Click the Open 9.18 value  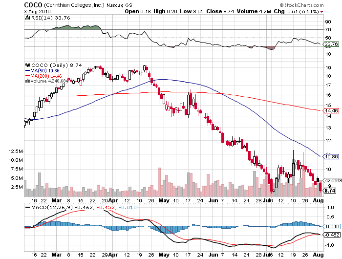click(x=138, y=11)
